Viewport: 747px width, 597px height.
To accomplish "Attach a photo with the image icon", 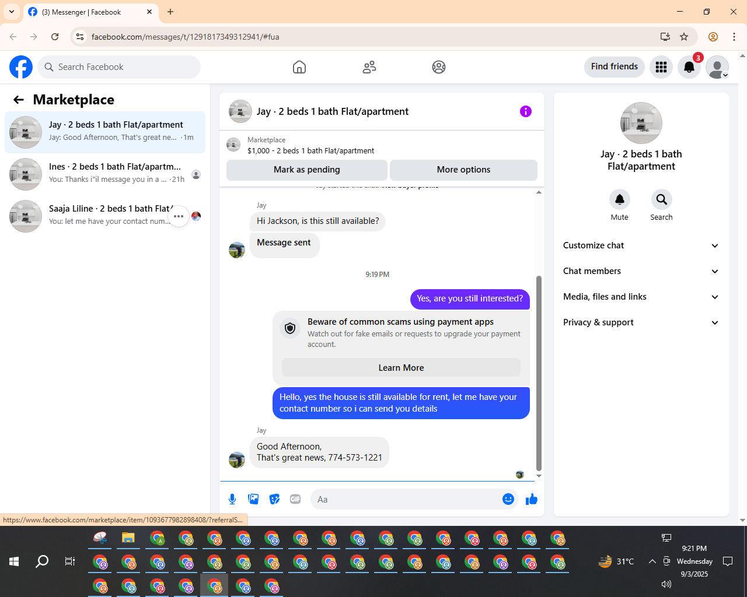I will point(253,499).
